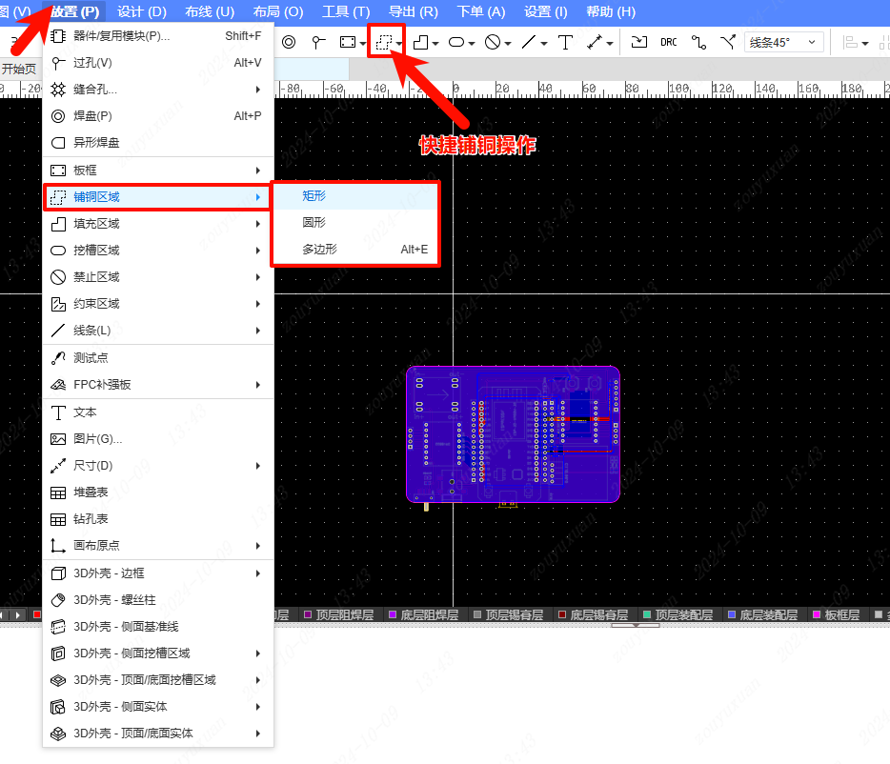Screen dimensions: 890x764
Task: Select 堆叠表 menu entry
Action: 158,493
